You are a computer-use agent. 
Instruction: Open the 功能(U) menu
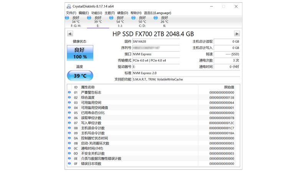(97, 13)
